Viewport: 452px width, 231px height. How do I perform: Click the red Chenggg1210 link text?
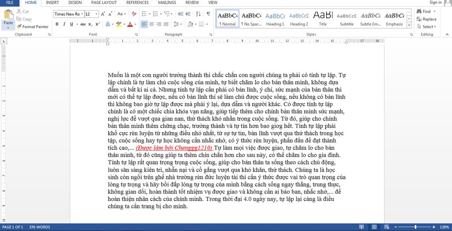pos(174,148)
